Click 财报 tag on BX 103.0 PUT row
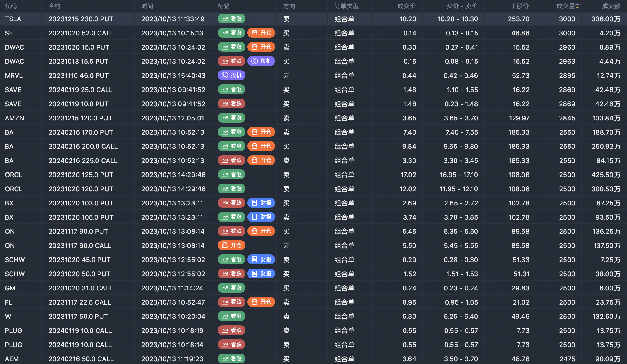627x364 pixels. point(261,203)
